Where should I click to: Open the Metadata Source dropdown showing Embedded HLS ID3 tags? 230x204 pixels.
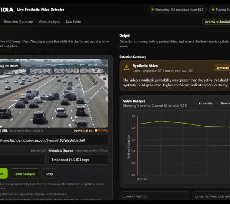coord(78,160)
